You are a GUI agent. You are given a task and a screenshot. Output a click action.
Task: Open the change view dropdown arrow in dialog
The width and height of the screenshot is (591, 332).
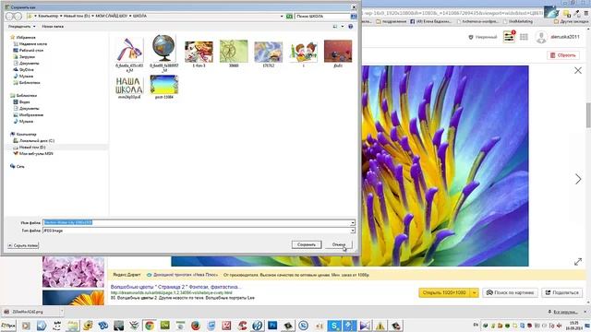tap(343, 27)
